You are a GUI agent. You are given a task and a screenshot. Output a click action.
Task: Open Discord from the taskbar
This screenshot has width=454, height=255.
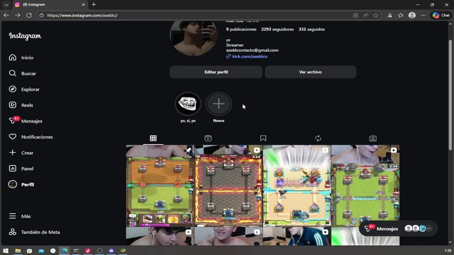point(111,251)
